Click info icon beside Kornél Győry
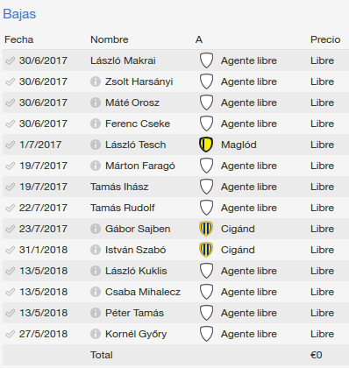This screenshot has width=349, height=368. 96,334
